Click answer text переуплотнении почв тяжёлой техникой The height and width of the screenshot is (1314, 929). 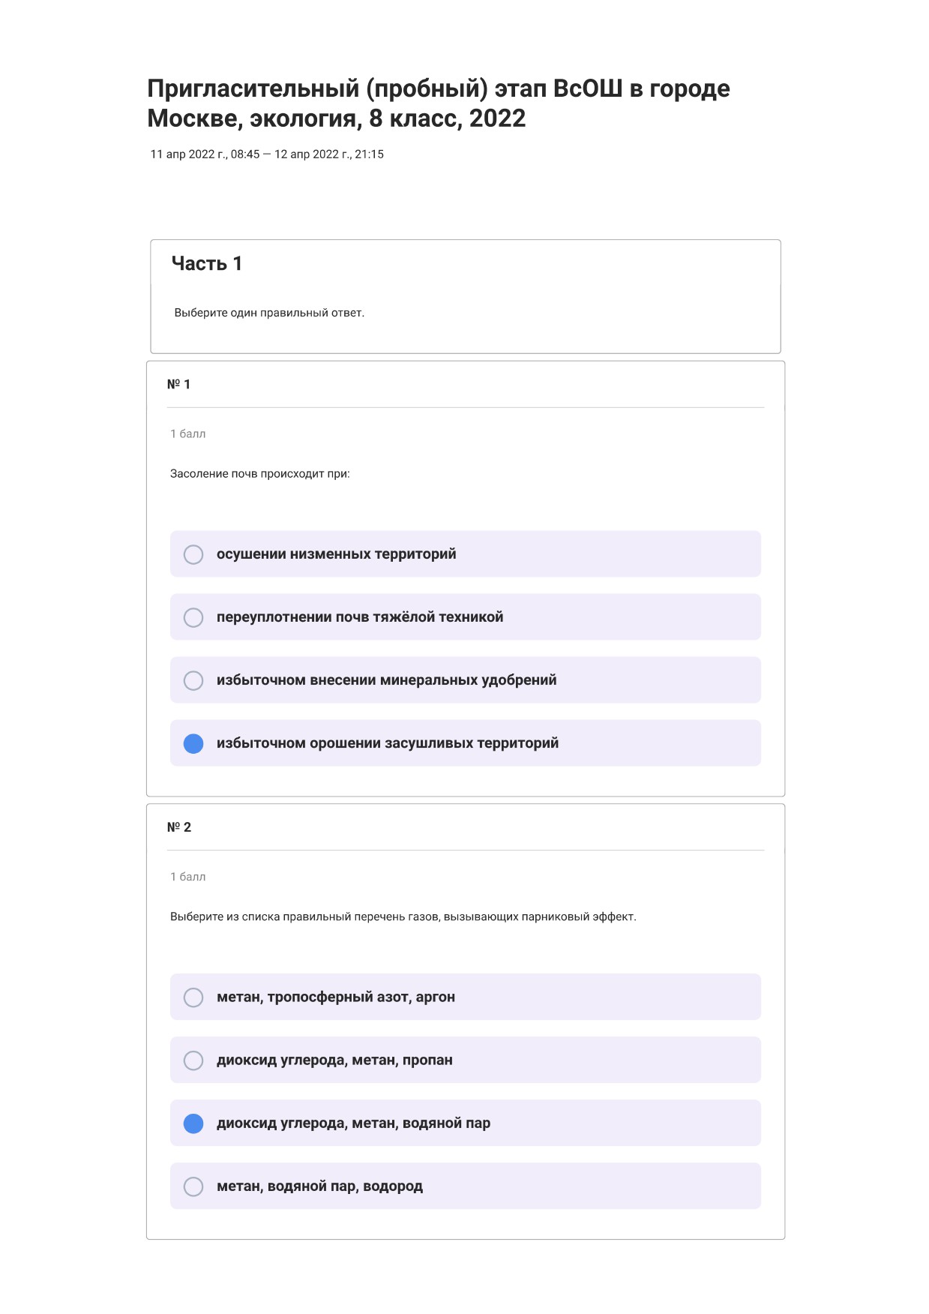pos(360,617)
